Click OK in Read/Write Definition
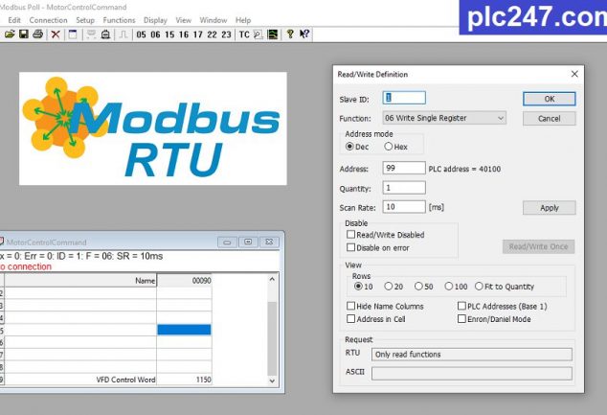Viewport: 607px width, 415px height. pyautogui.click(x=550, y=99)
